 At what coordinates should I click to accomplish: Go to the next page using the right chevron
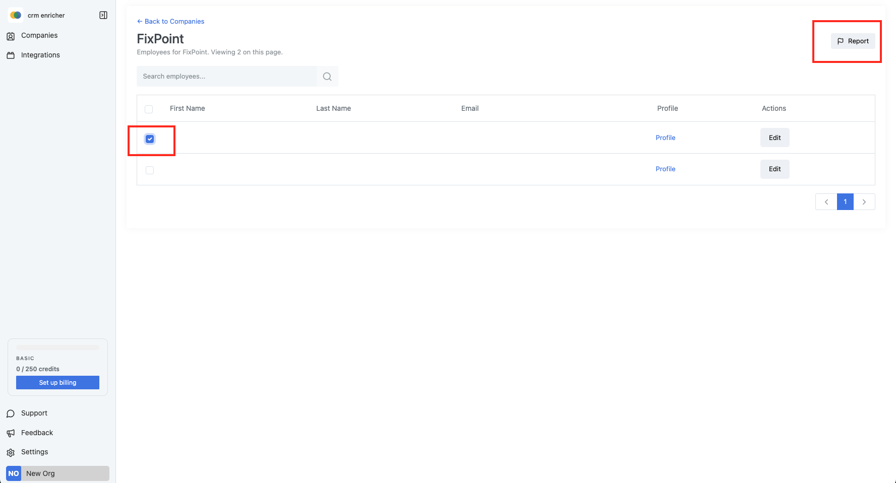coord(864,202)
